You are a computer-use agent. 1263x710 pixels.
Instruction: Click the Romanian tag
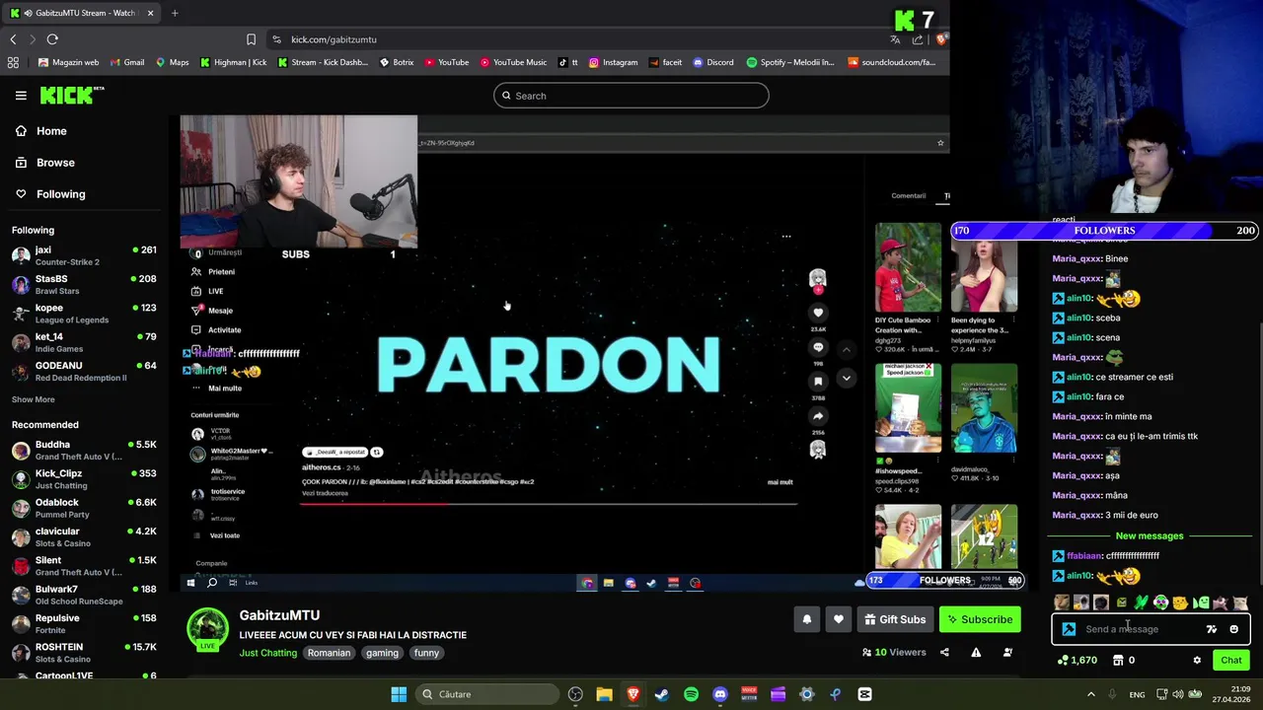coord(329,653)
